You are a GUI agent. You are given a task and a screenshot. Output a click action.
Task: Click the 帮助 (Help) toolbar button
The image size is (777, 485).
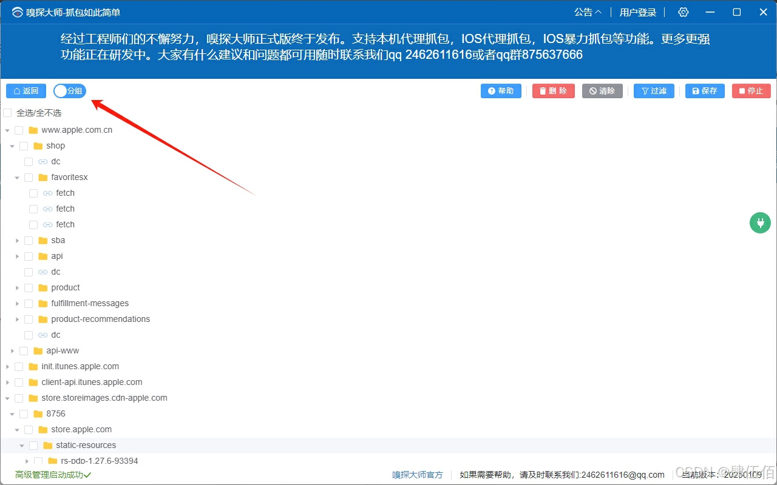coord(501,91)
